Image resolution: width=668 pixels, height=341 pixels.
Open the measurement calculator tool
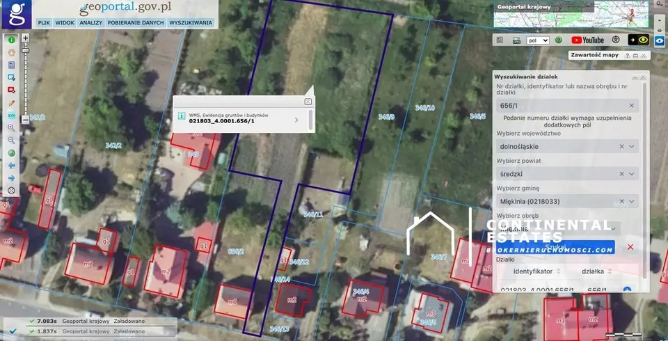(12, 65)
